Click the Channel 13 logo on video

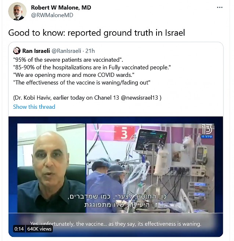207,131
